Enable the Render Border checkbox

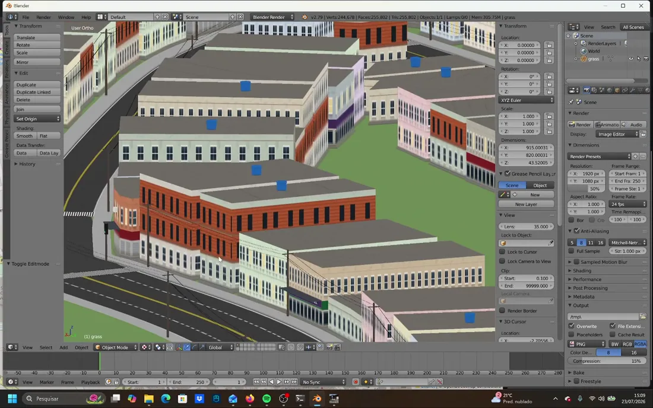pos(502,311)
